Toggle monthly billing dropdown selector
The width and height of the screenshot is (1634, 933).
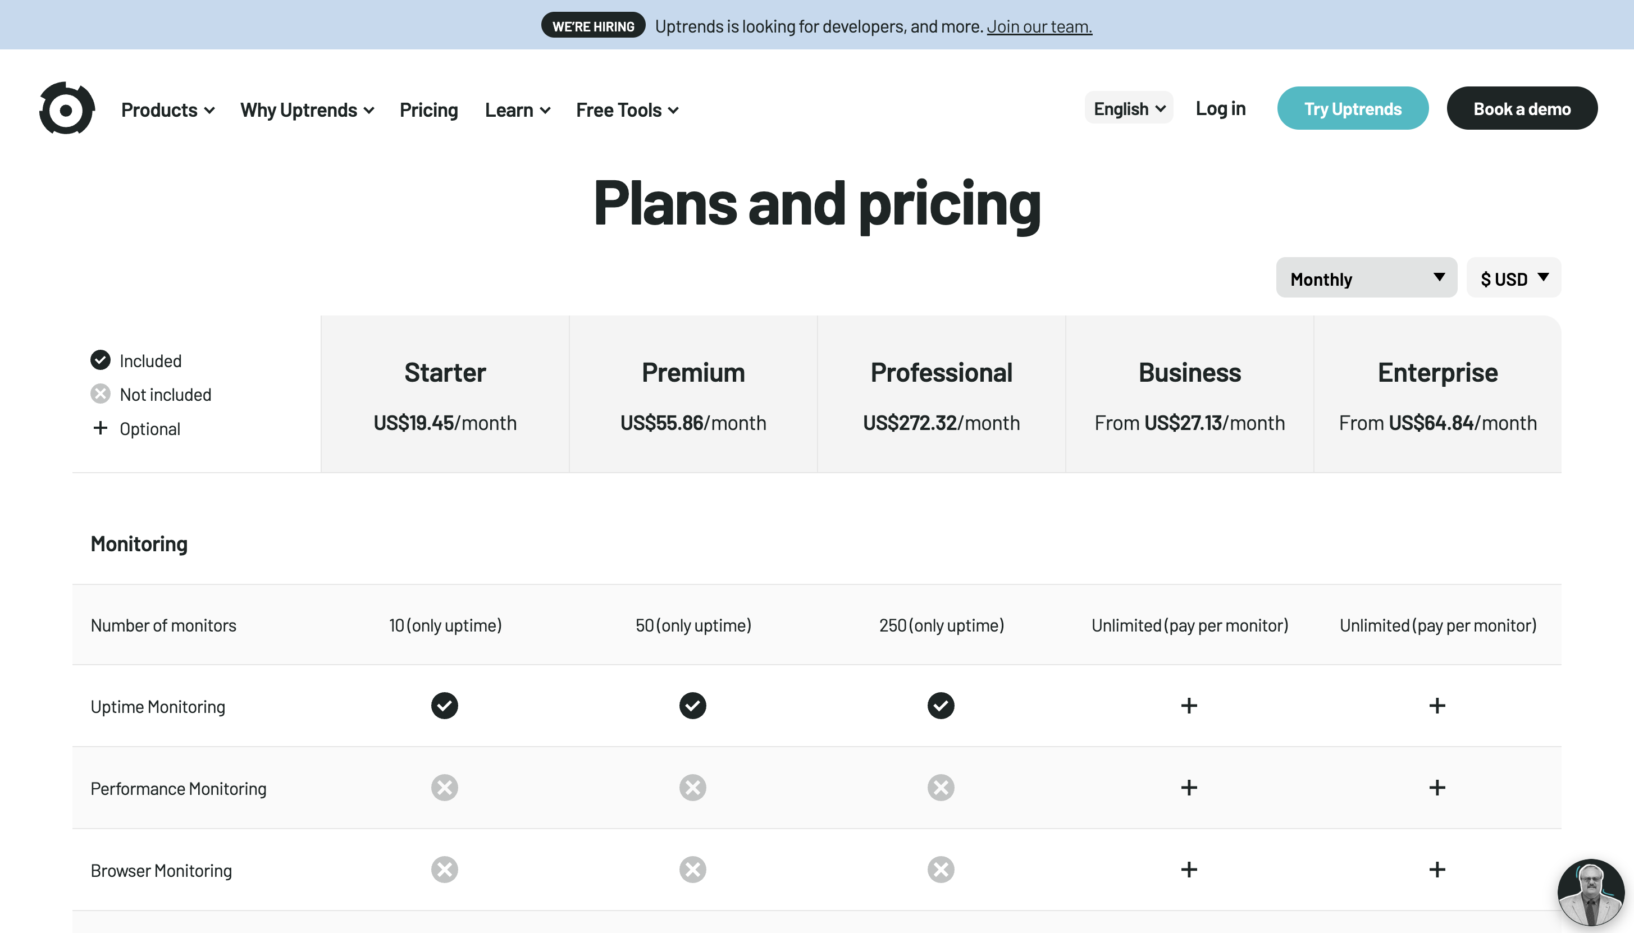[x=1366, y=277]
